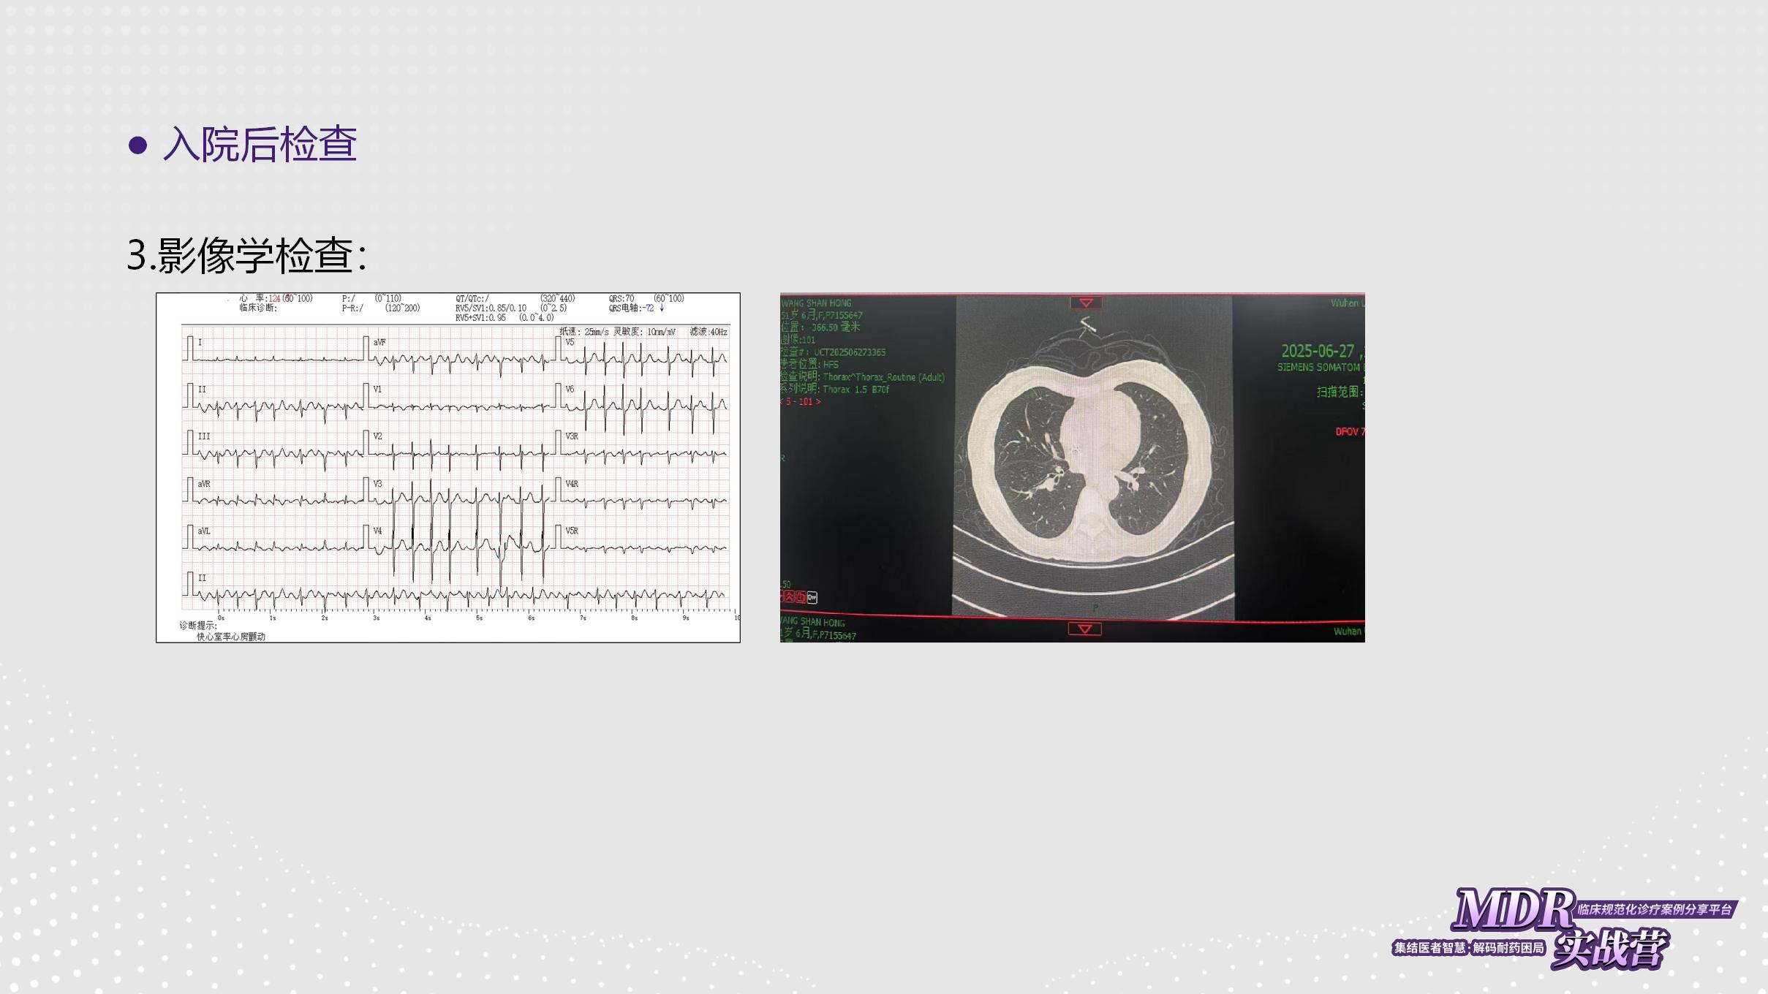1768x994 pixels.
Task: Click the right '>' arrow of series '5 - 101'
Action: 818,402
